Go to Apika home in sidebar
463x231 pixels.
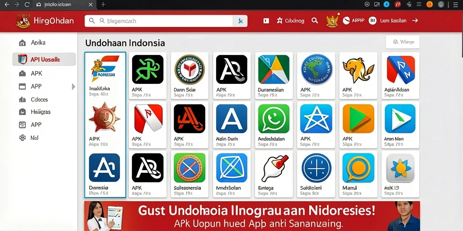(32, 43)
